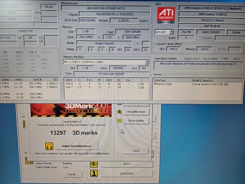The width and height of the screenshot is (245, 184).
Task: Click the red drive icon beside SATA 6 Gb/s
Action: (155, 84)
